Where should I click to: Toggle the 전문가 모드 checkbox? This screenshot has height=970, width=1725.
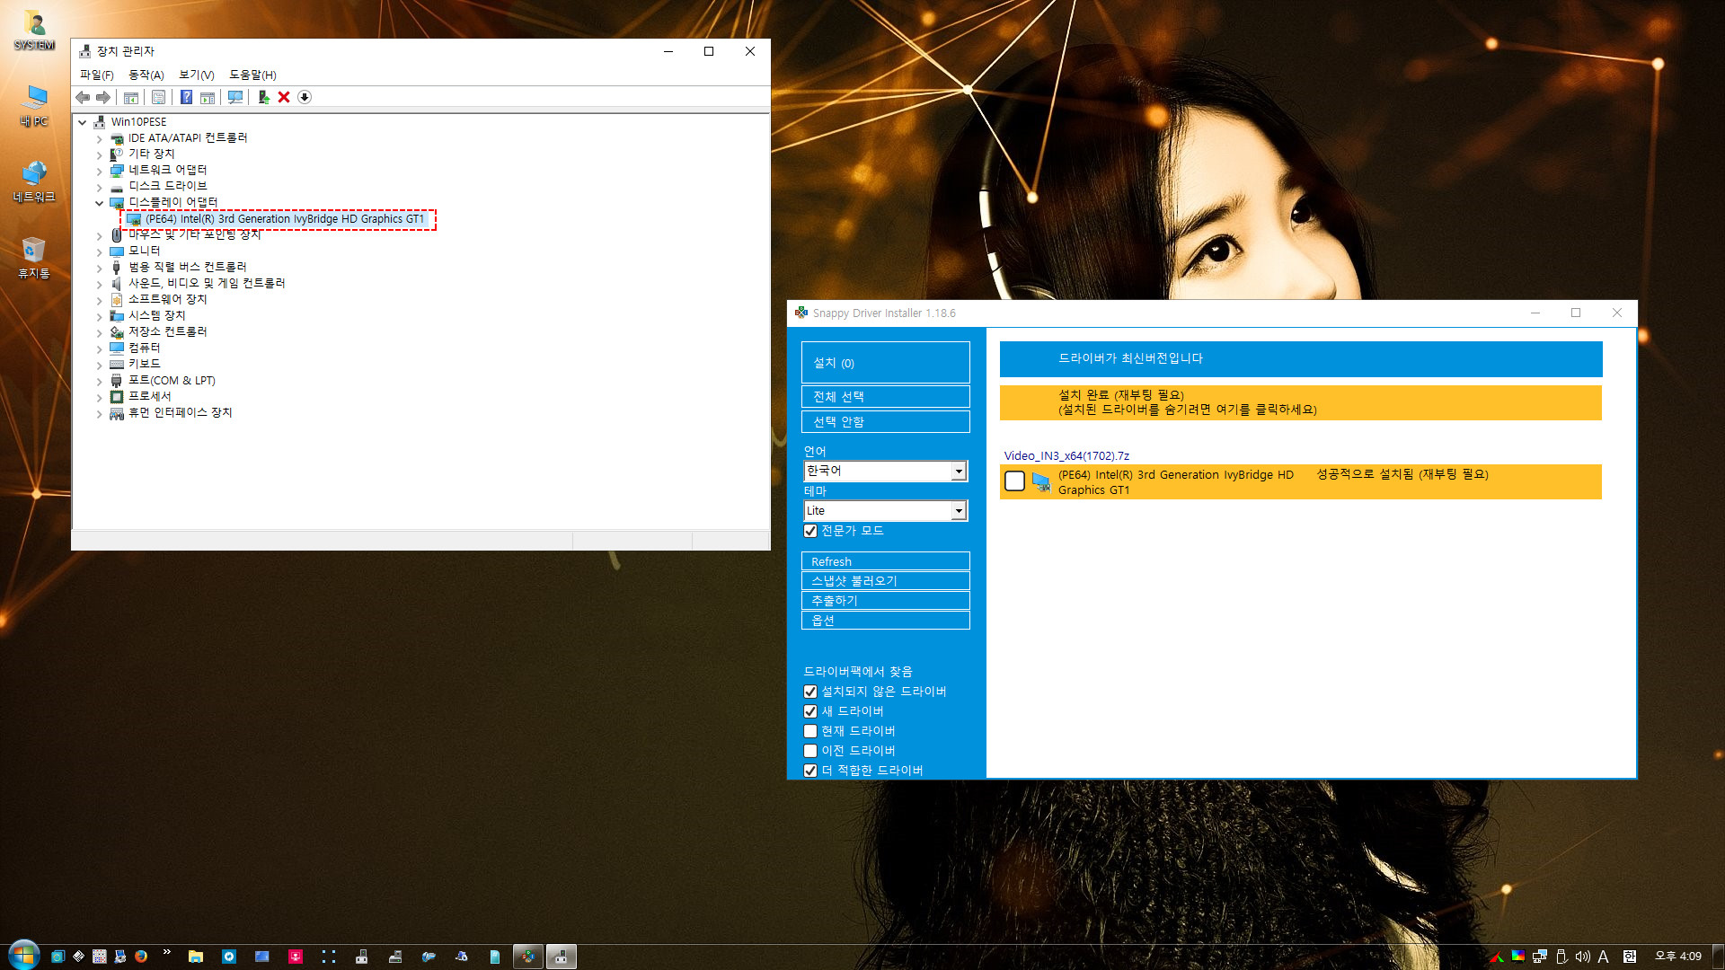(810, 531)
